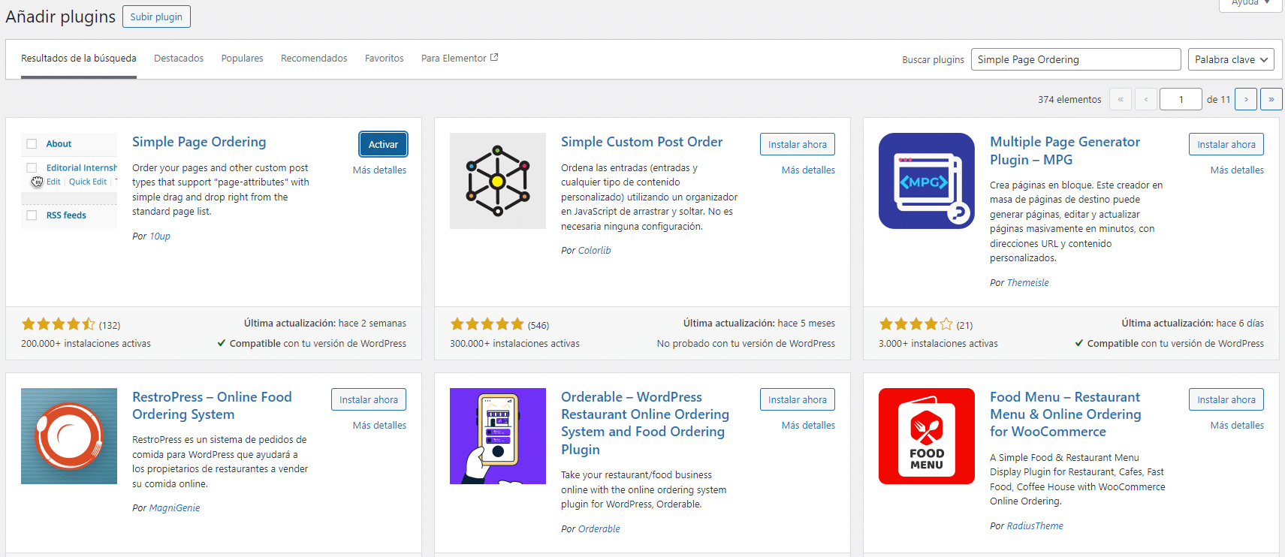Screen dimensions: 1285x557
Task: Check the About checkbox in plugin preview
Action: [32, 144]
